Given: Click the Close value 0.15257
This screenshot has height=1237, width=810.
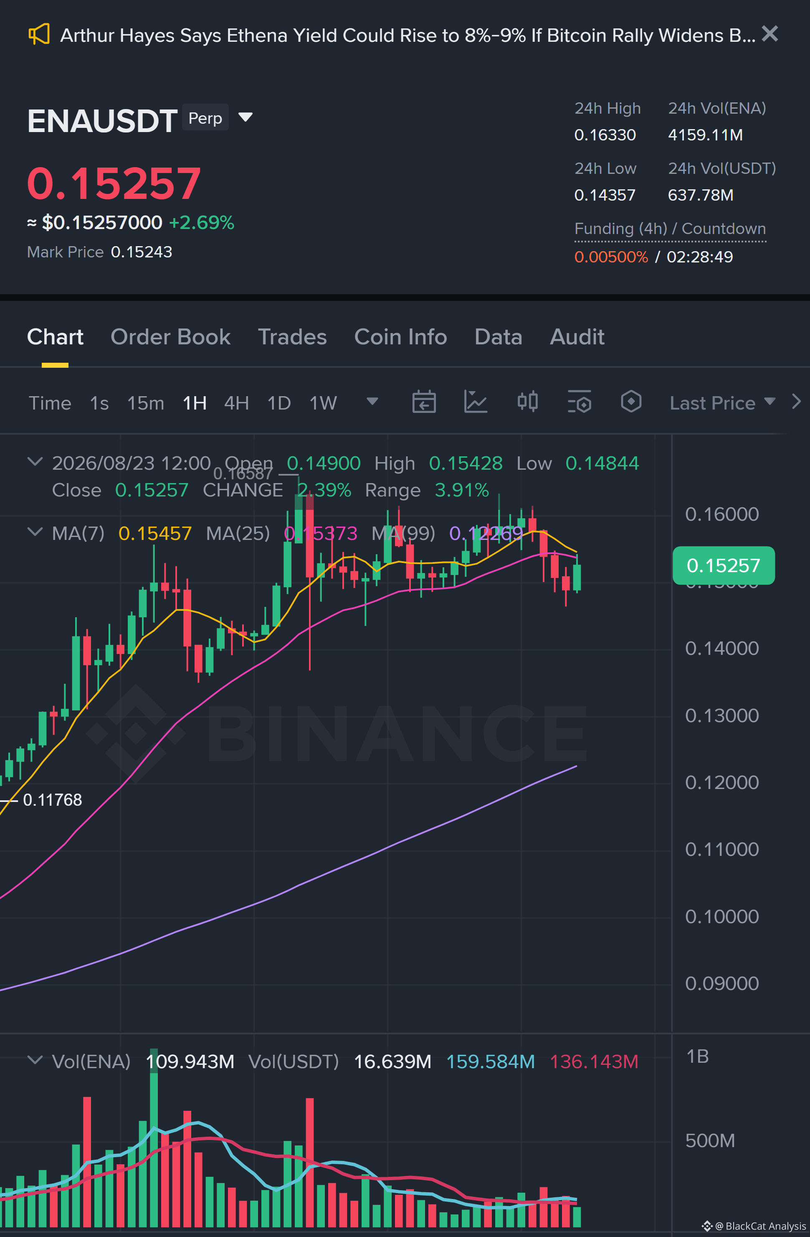Looking at the screenshot, I should click(x=152, y=490).
